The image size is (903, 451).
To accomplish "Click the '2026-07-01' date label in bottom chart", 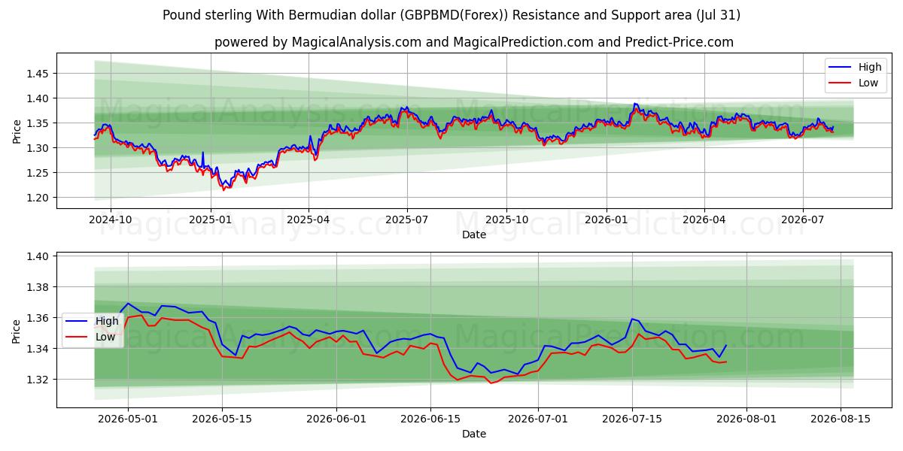I will pos(539,419).
